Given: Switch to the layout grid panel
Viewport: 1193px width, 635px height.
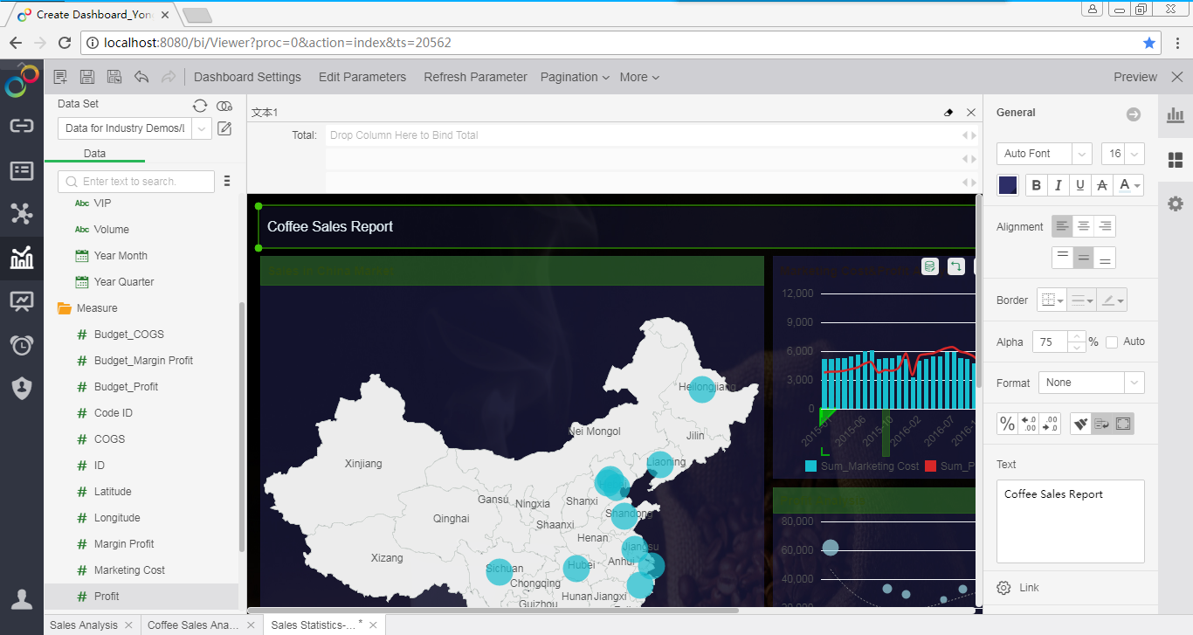Looking at the screenshot, I should [1176, 160].
